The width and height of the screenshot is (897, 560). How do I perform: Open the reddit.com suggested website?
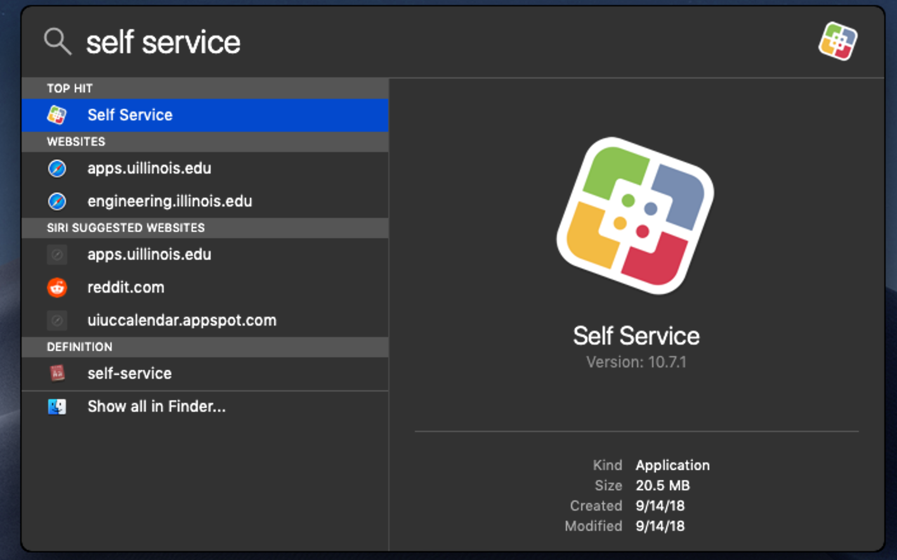point(205,288)
